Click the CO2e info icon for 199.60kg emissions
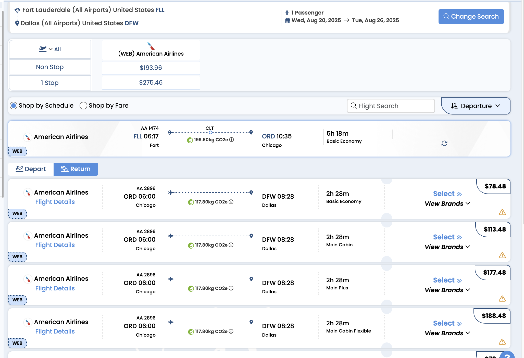 click(x=231, y=139)
